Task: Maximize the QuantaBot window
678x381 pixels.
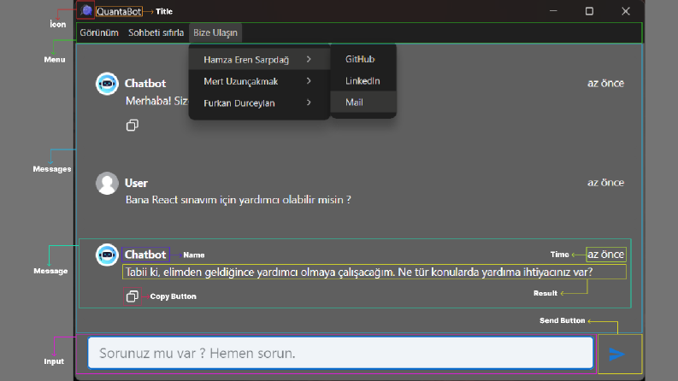Action: (x=589, y=11)
